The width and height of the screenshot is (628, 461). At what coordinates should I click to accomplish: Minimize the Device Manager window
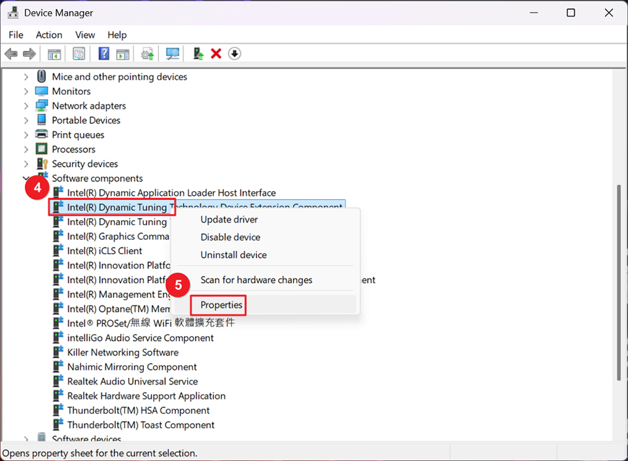[534, 13]
